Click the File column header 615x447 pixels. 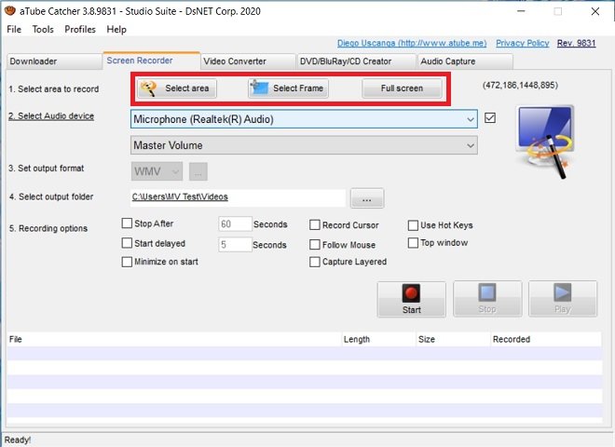point(174,340)
